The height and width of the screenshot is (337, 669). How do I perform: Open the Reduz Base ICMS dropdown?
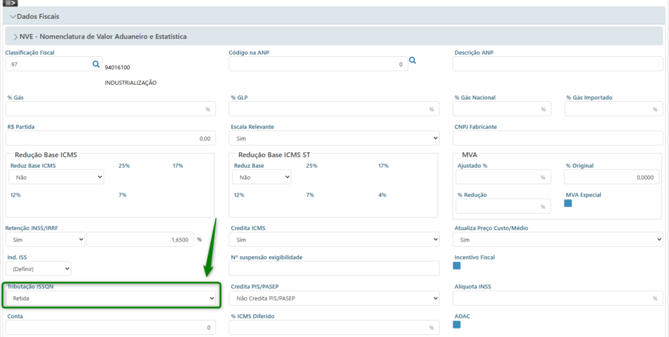point(56,177)
